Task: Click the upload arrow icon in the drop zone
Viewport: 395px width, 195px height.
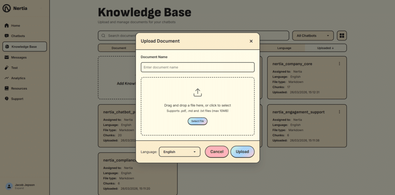Action: pos(197,92)
